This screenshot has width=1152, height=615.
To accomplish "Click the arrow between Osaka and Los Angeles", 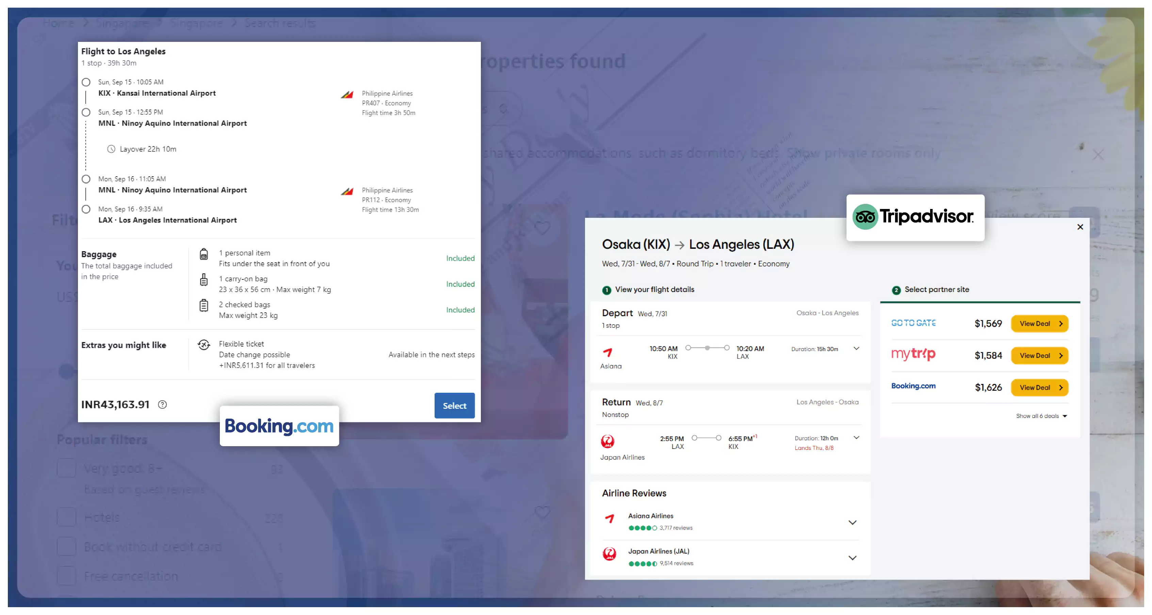I will tap(679, 245).
